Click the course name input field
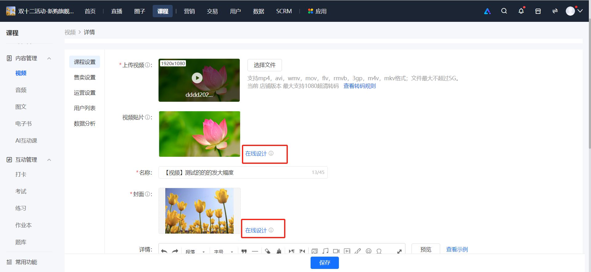 coord(243,172)
